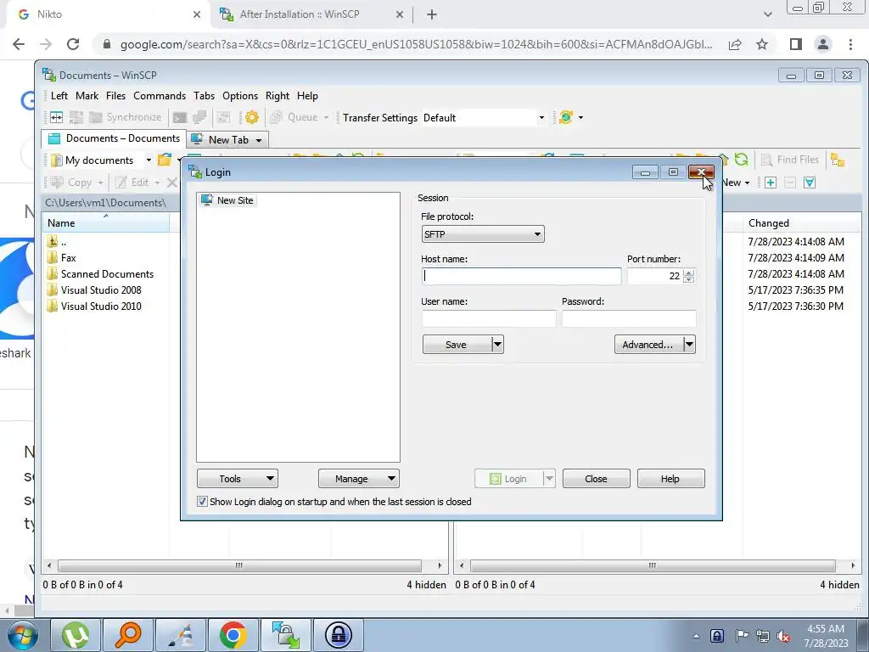Open the Tools dropdown button
The width and height of the screenshot is (869, 652).
click(x=238, y=479)
